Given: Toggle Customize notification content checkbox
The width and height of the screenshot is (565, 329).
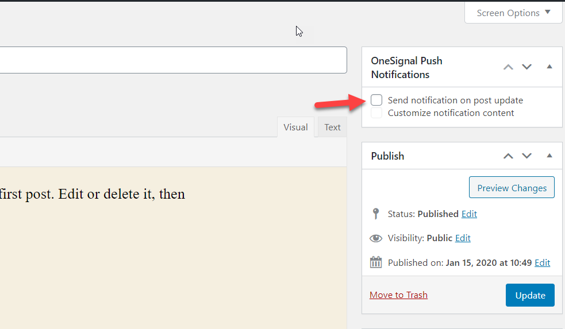Looking at the screenshot, I should [x=376, y=113].
